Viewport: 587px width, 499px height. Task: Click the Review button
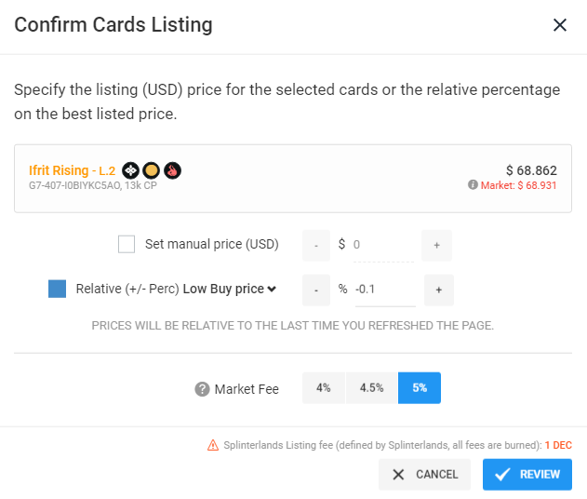(527, 474)
